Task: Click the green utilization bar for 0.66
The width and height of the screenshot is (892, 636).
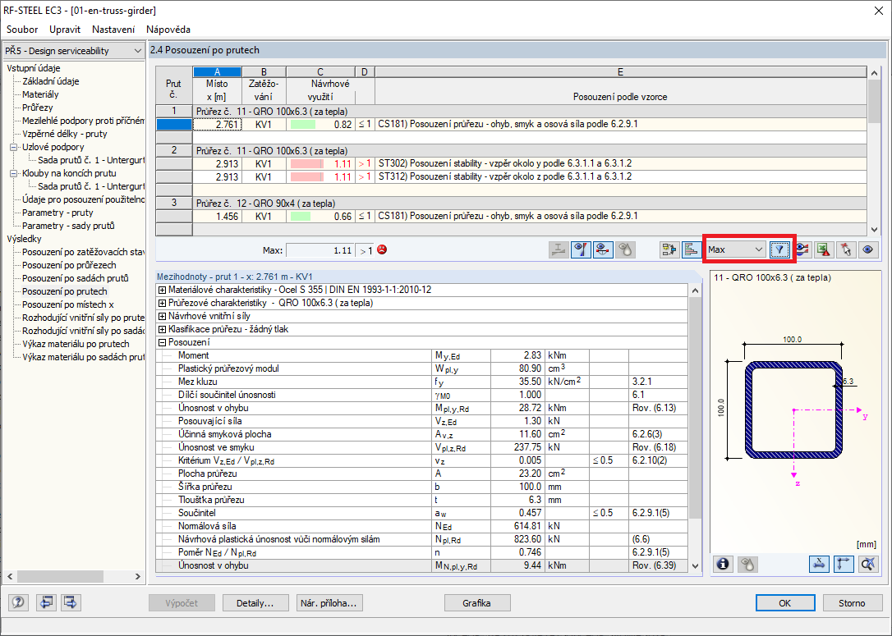Action: (x=301, y=217)
